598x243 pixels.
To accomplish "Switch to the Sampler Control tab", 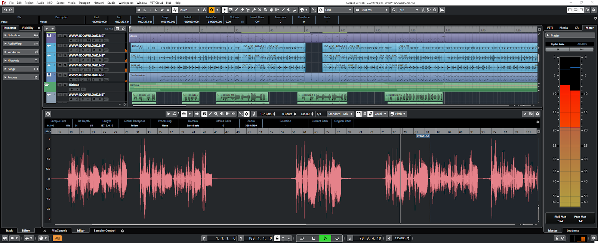I will click(105, 231).
